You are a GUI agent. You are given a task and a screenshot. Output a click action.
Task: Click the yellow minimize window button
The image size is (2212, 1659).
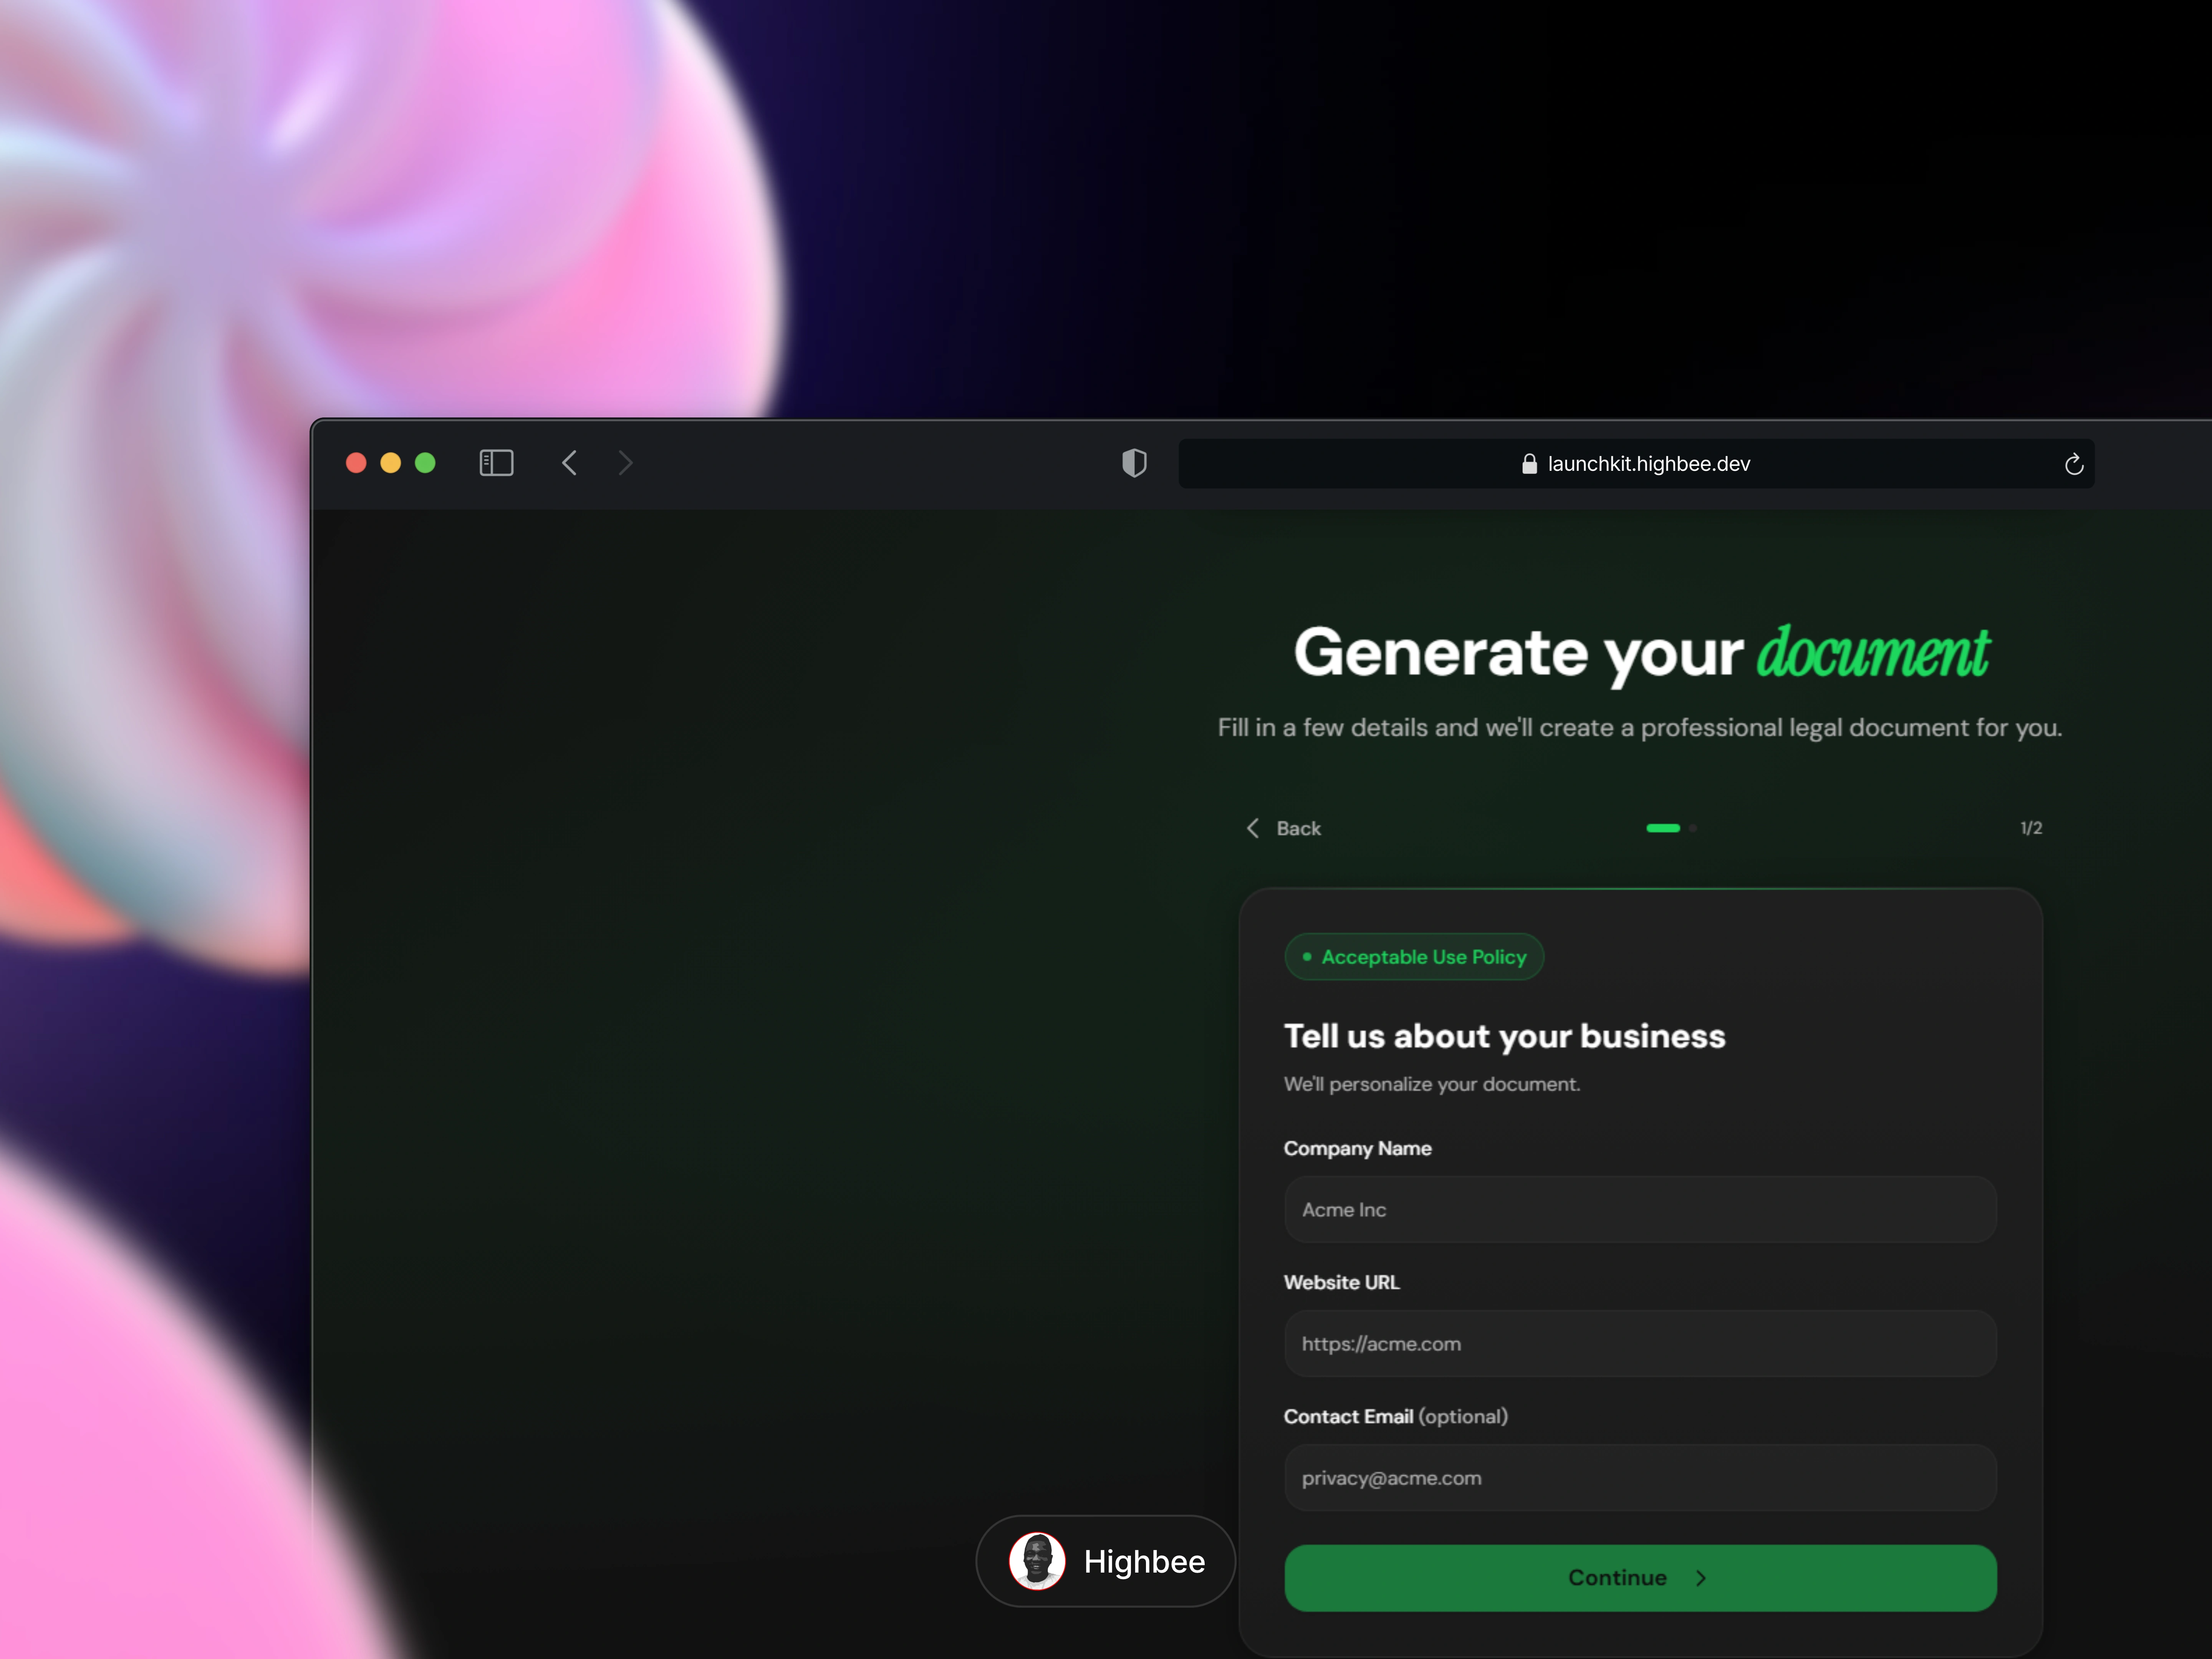pyautogui.click(x=391, y=463)
